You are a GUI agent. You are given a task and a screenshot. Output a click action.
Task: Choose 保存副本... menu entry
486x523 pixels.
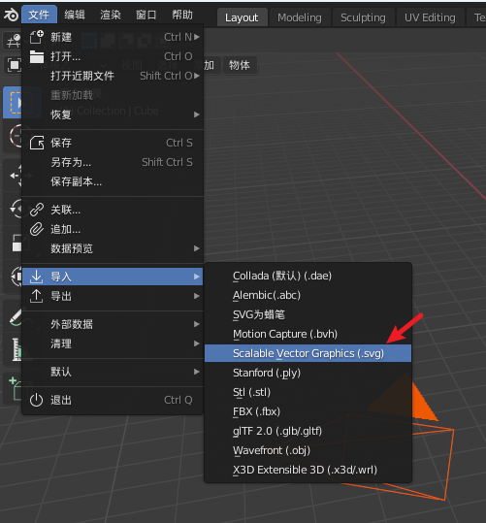coord(113,181)
